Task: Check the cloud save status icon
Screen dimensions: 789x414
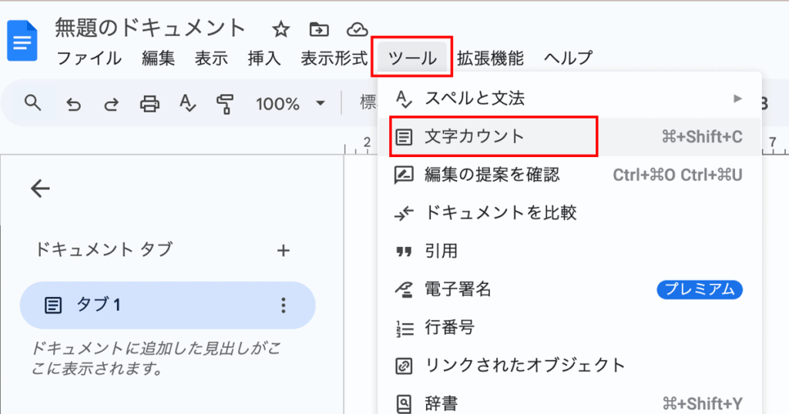Action: click(357, 29)
